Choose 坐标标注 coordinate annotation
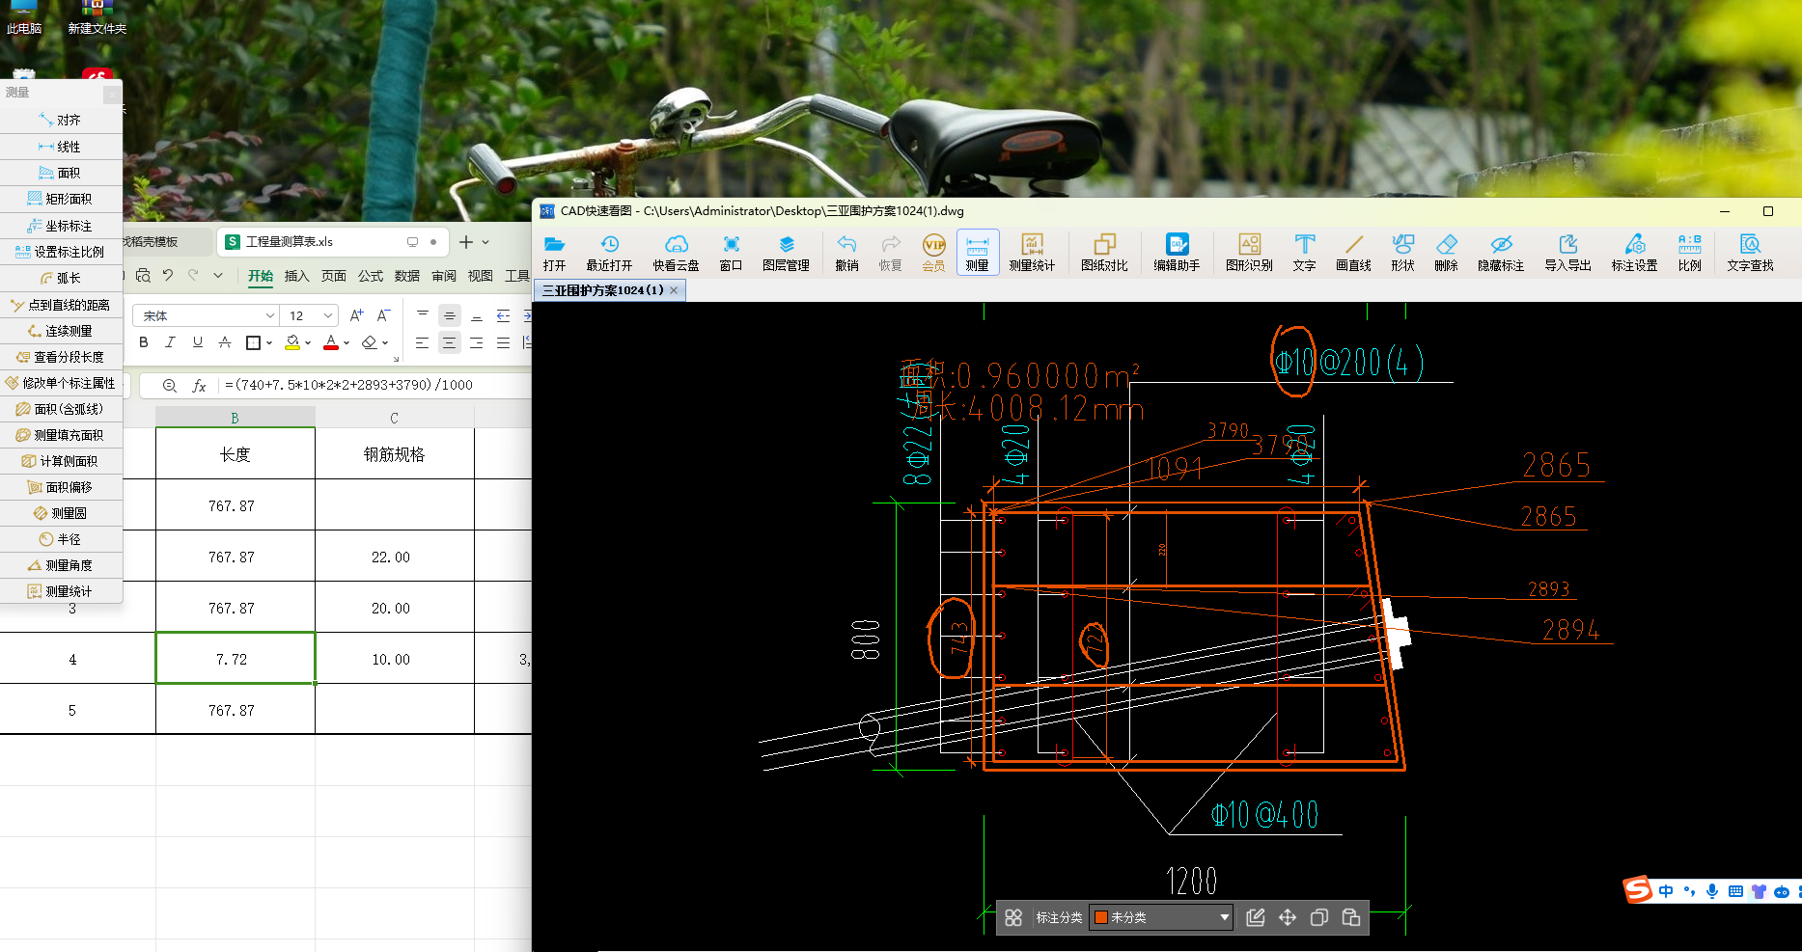The image size is (1802, 952). pyautogui.click(x=61, y=226)
